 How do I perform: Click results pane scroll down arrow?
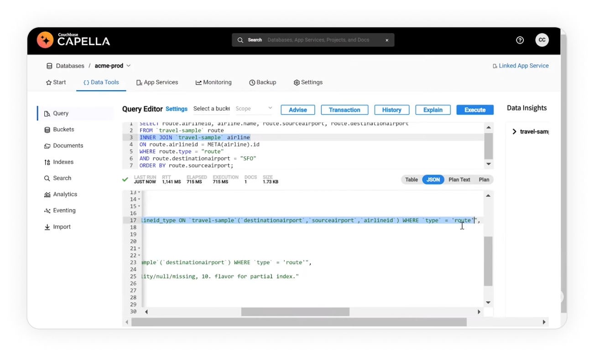(x=488, y=303)
